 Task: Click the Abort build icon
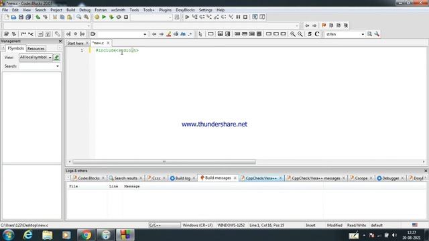[126, 17]
